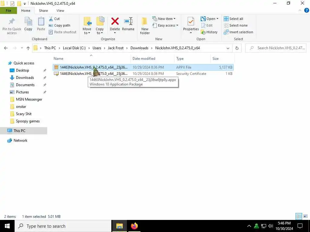Screen dimensions: 310x232
Task: Launch Firefox from the taskbar
Action: pos(134,226)
